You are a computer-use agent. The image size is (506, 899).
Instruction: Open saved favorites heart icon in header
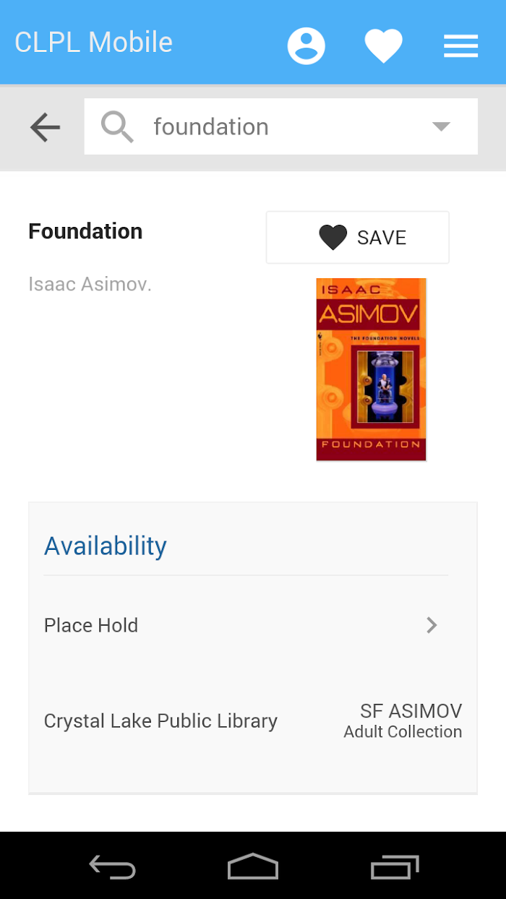pyautogui.click(x=383, y=46)
